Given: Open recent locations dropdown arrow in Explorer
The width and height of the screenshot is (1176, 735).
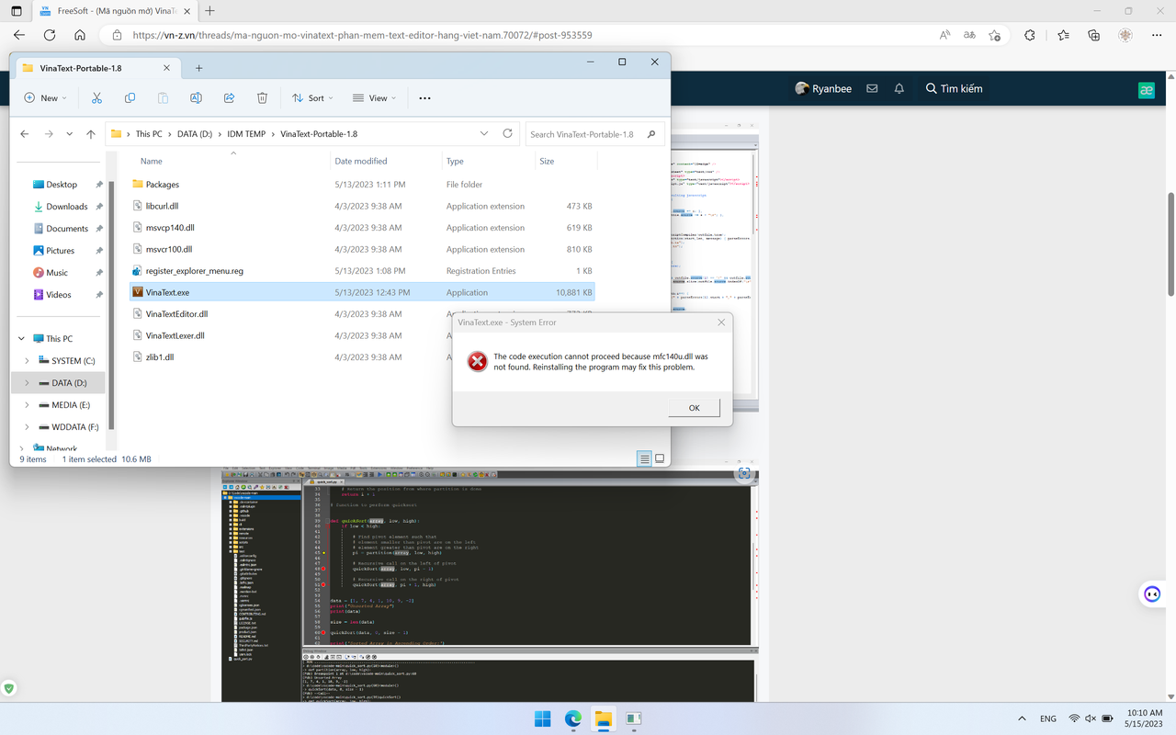Looking at the screenshot, I should (69, 134).
